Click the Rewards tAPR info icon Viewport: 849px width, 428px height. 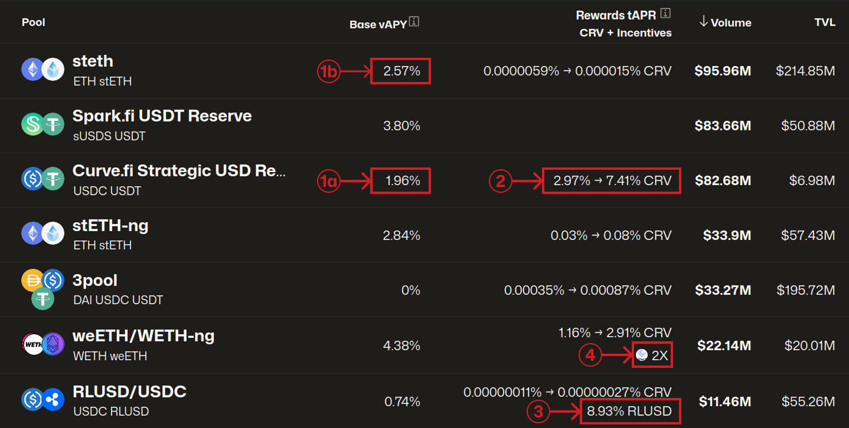tap(666, 13)
